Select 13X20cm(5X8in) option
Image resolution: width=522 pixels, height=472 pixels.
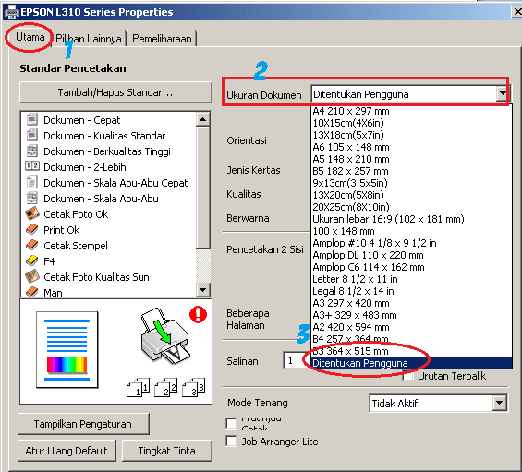[411, 195]
